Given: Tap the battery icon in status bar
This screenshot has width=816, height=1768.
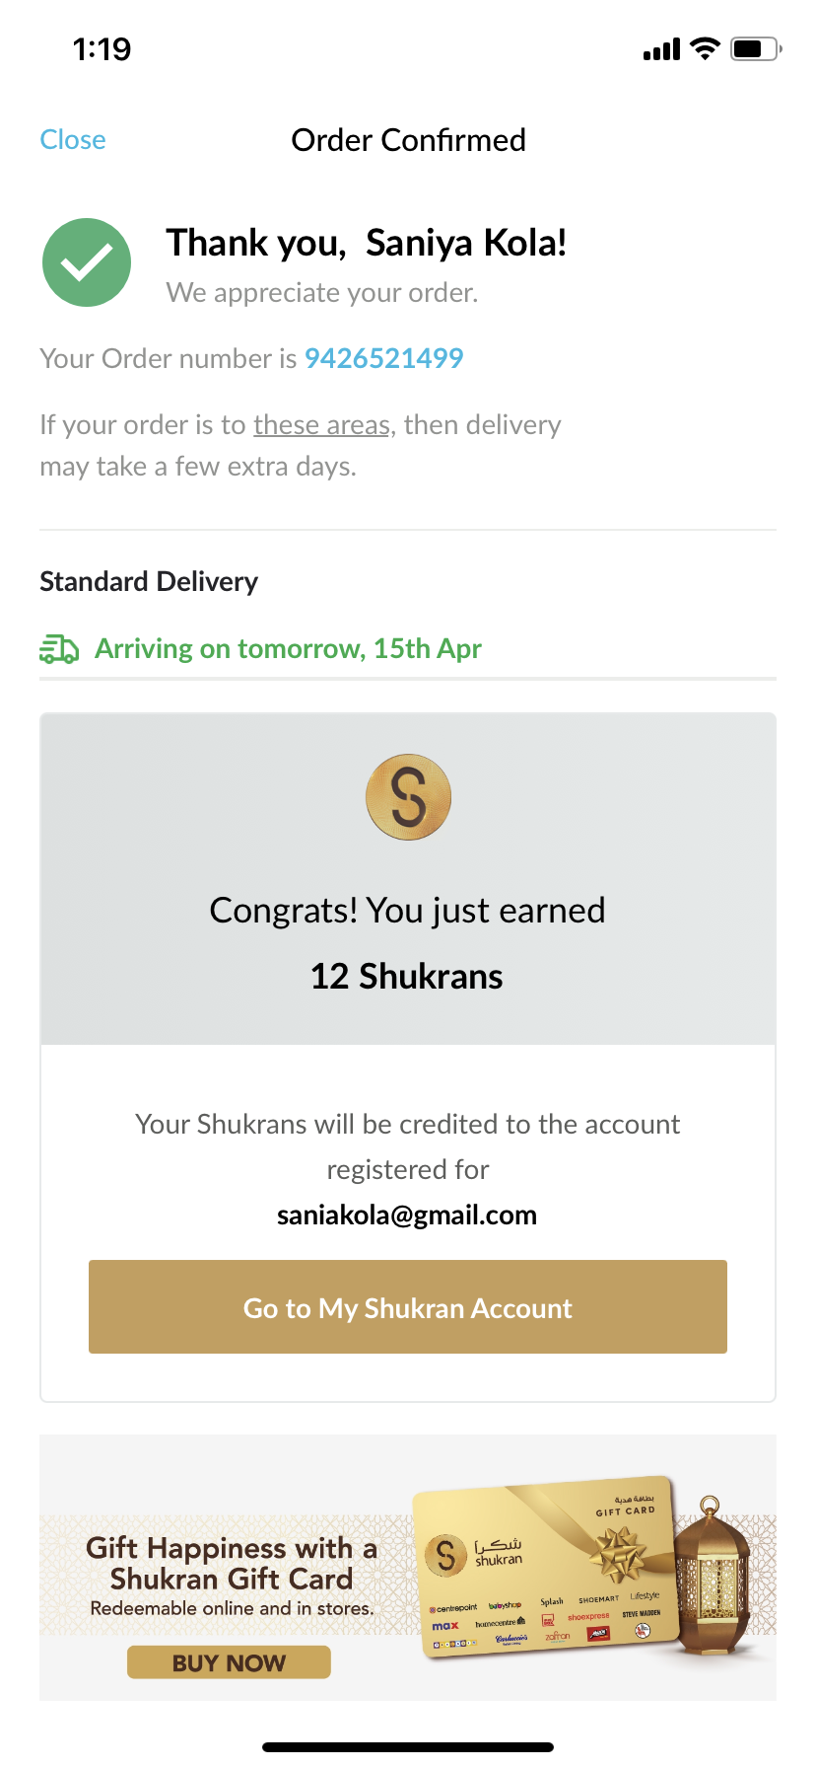Looking at the screenshot, I should pos(755,49).
